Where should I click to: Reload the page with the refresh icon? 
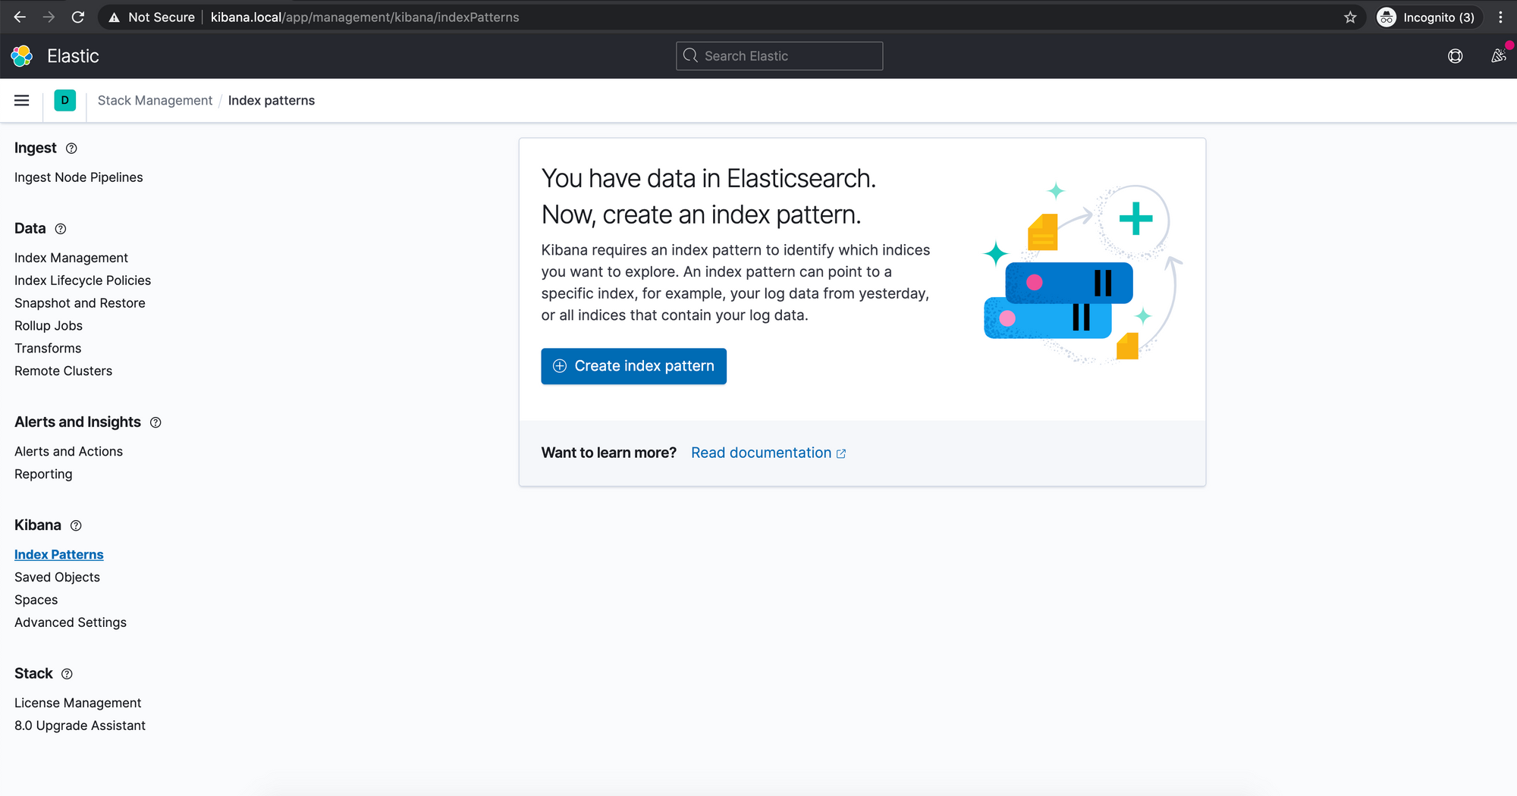[x=77, y=17]
